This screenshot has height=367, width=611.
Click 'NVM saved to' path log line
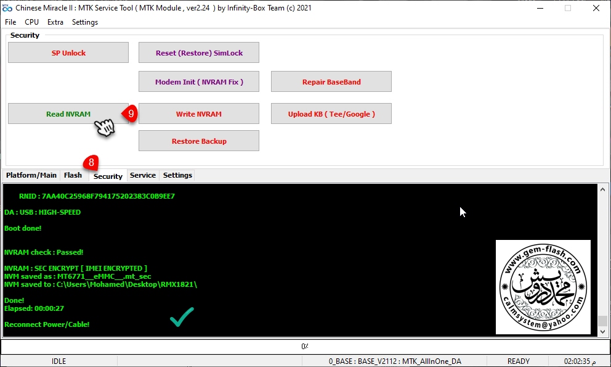(100, 284)
